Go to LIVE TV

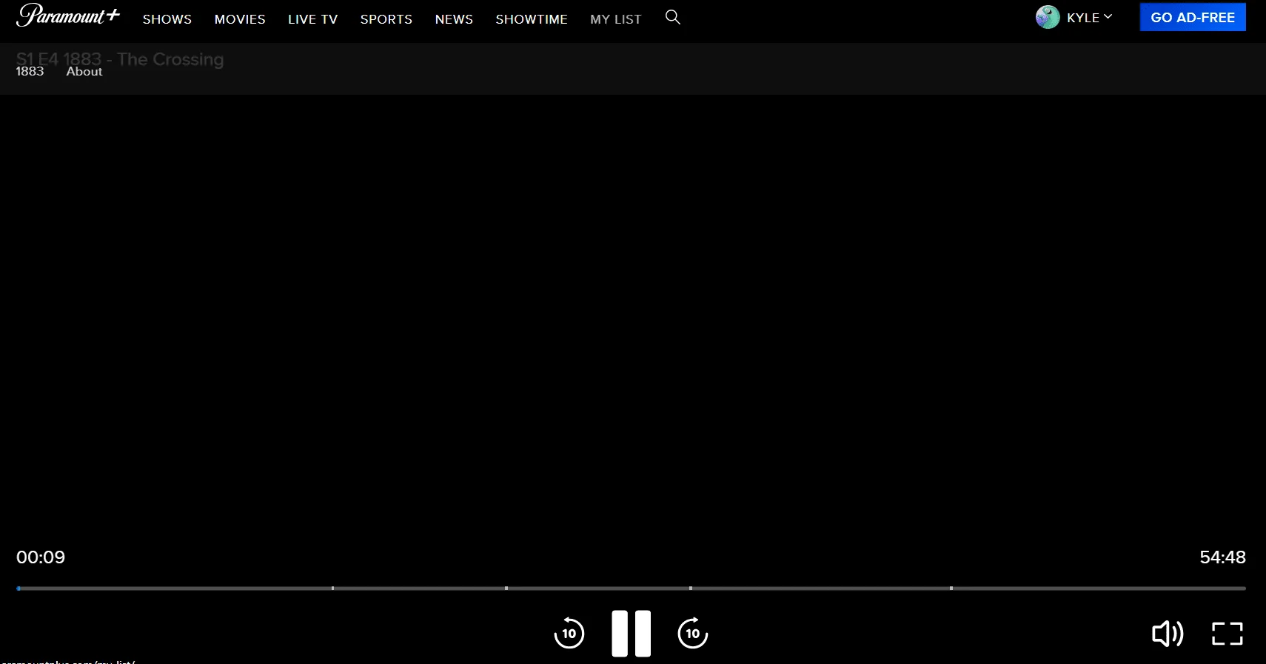click(312, 19)
